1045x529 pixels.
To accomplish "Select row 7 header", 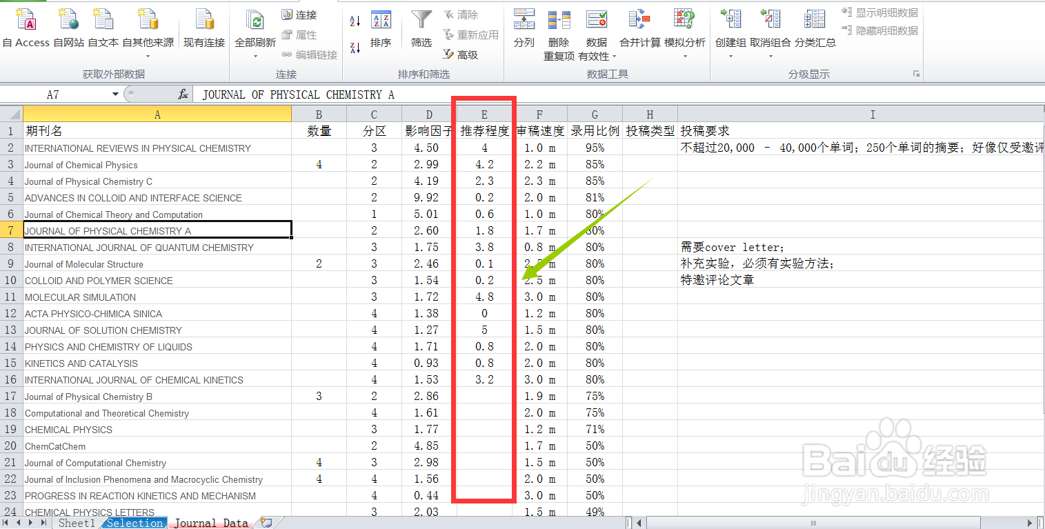I will pyautogui.click(x=11, y=230).
